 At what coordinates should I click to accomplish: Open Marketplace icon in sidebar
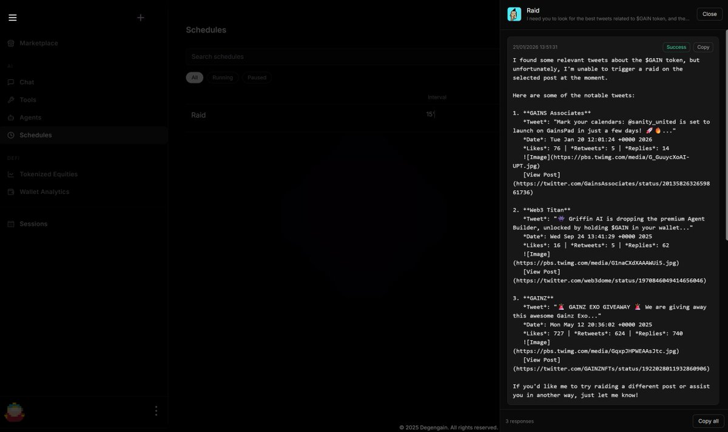[x=11, y=43]
